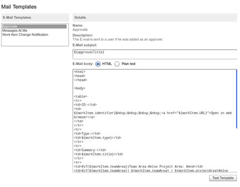Click the body editor's blue scrollbar

click(236, 99)
